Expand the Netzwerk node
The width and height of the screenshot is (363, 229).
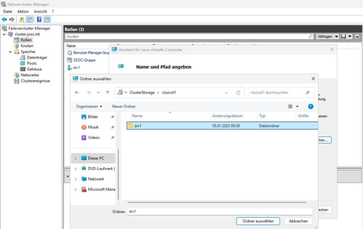[75, 179]
